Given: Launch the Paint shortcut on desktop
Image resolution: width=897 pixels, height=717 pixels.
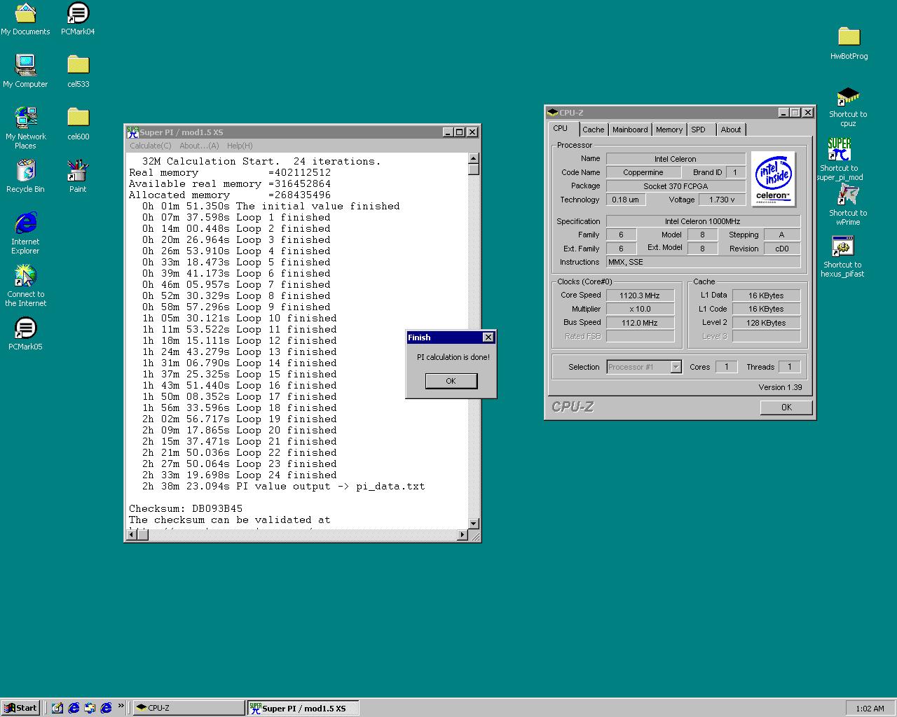Looking at the screenshot, I should (78, 176).
